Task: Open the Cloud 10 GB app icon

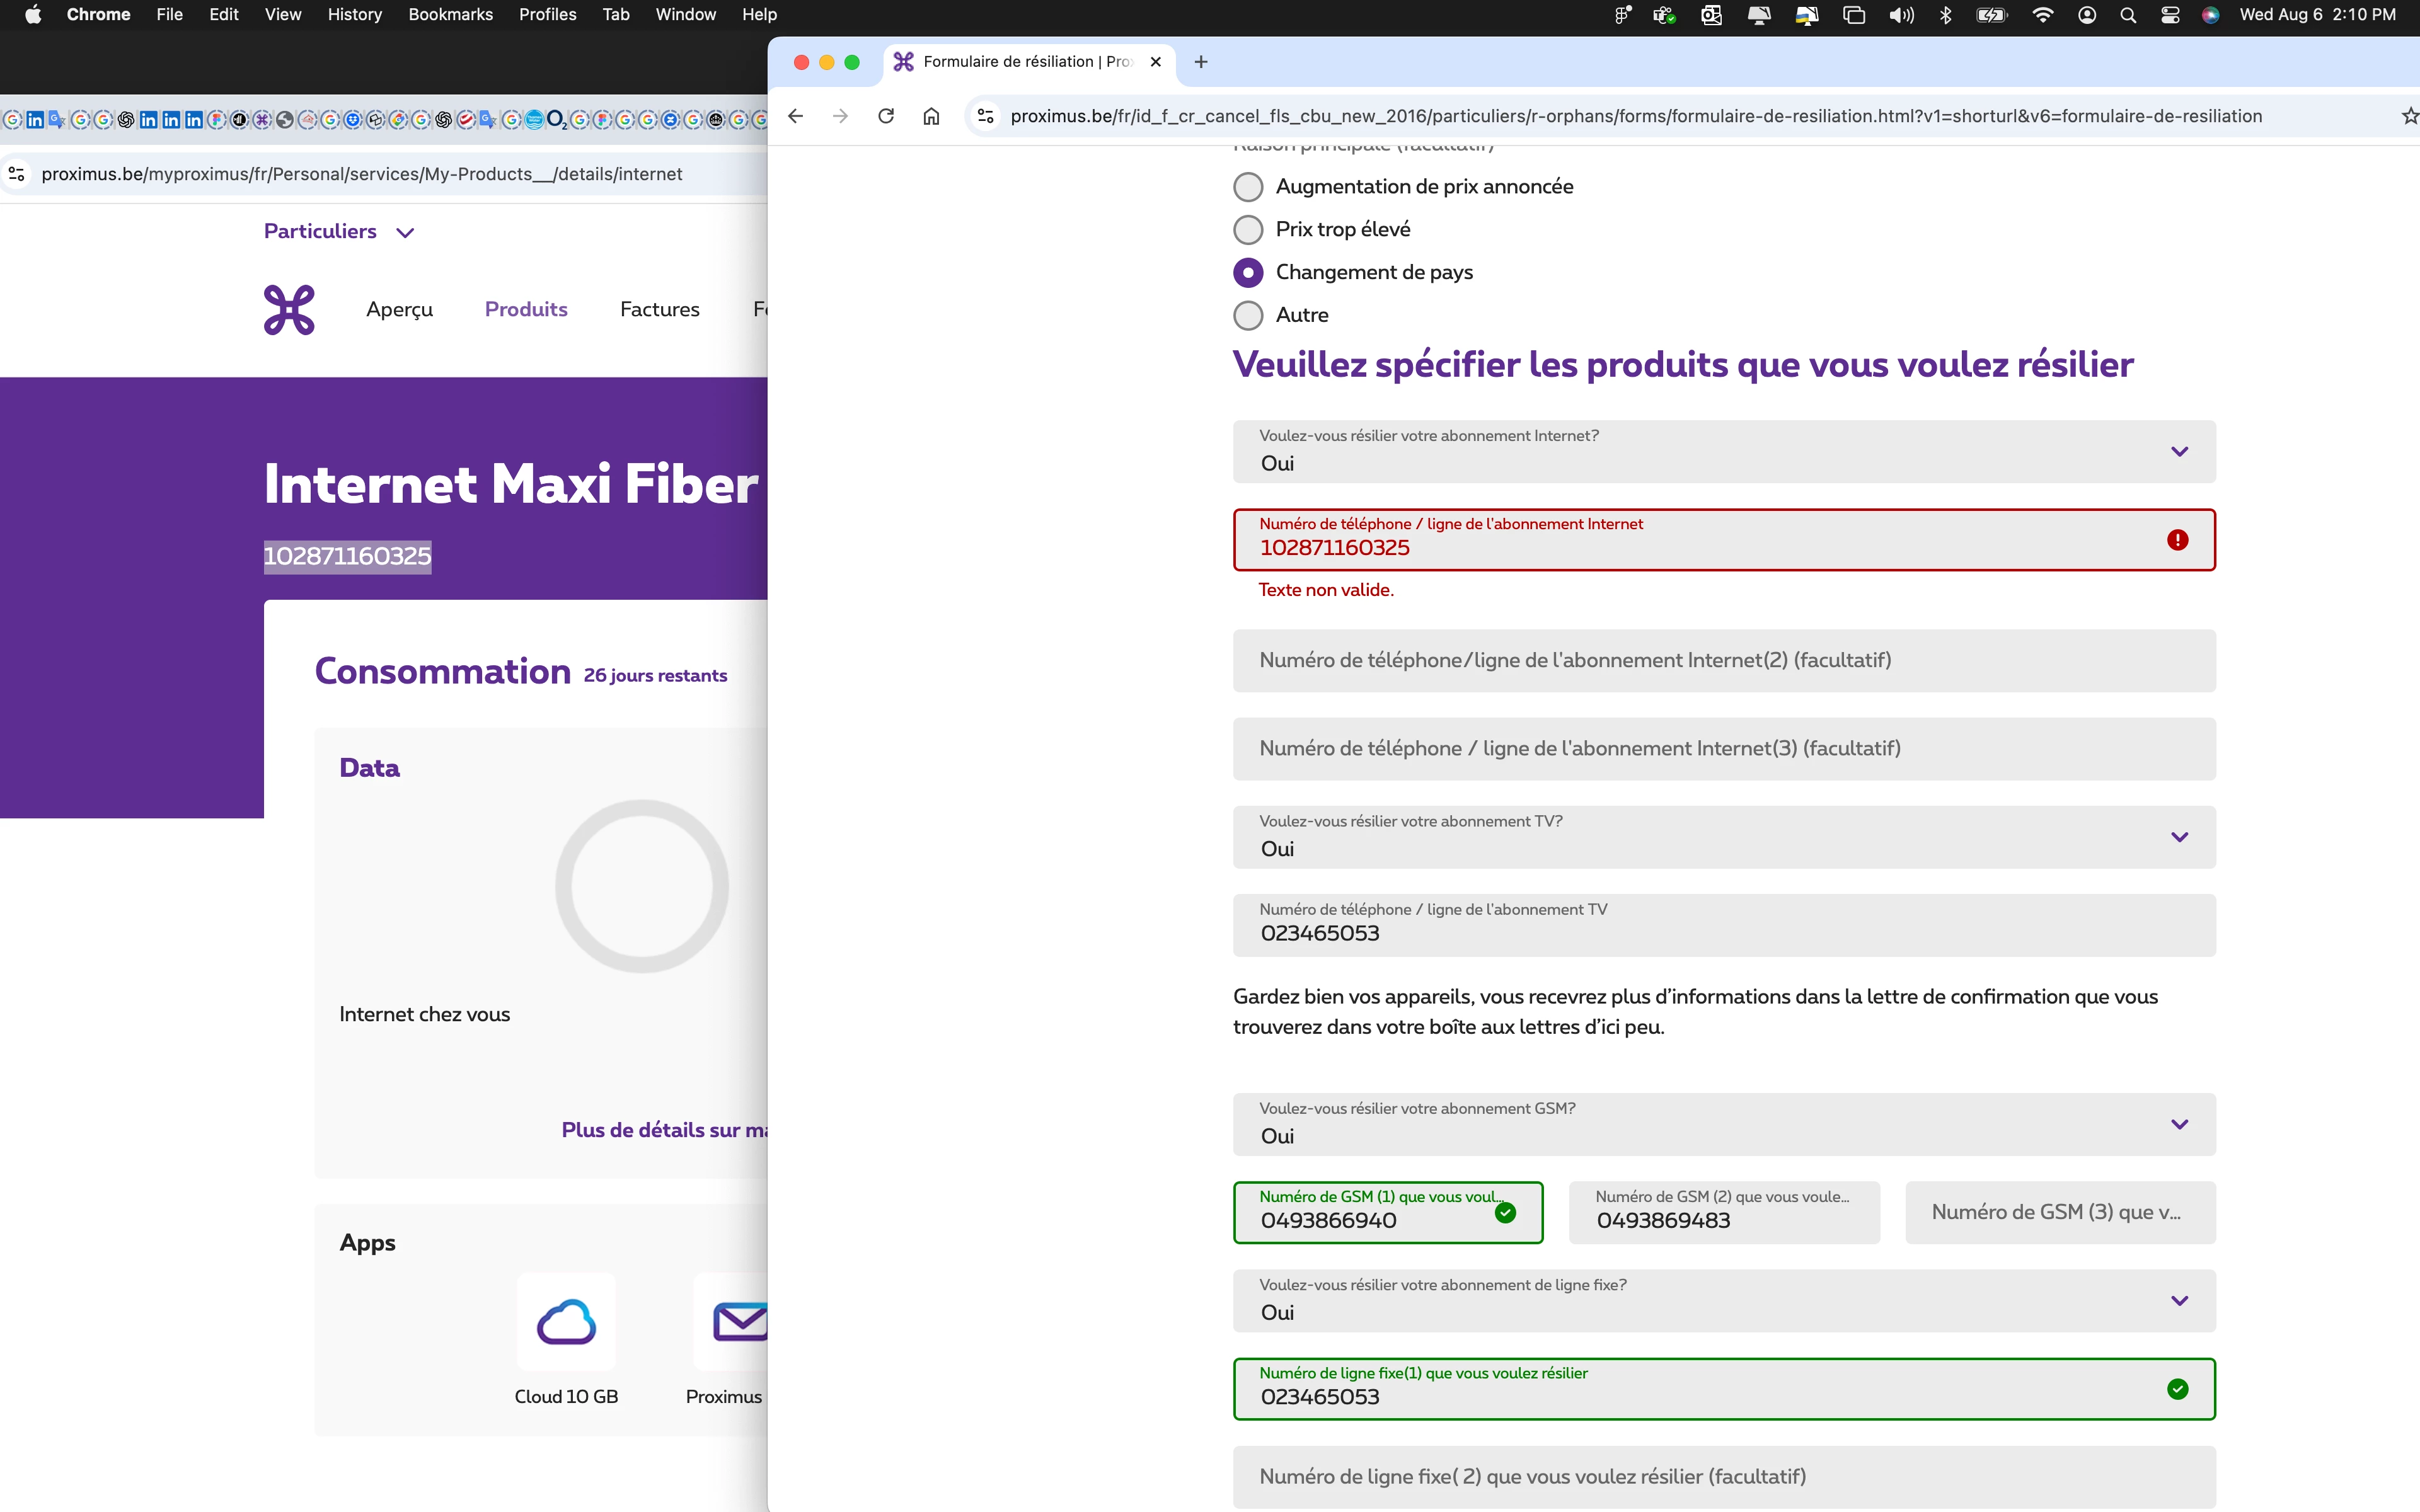Action: (x=566, y=1322)
